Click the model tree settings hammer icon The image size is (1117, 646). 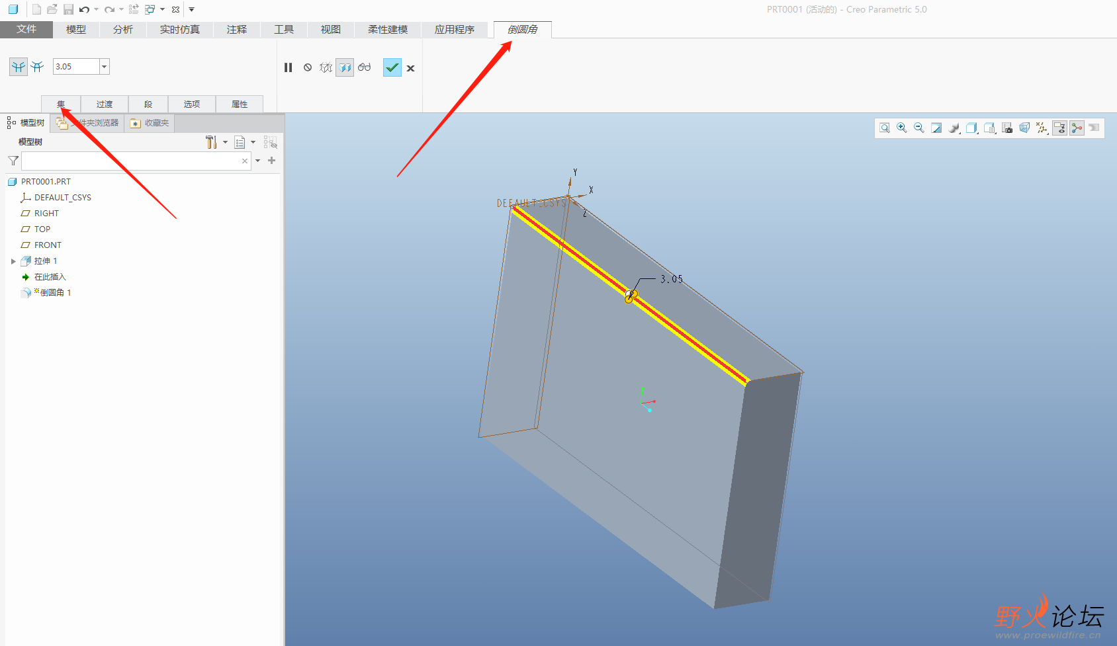(x=211, y=142)
